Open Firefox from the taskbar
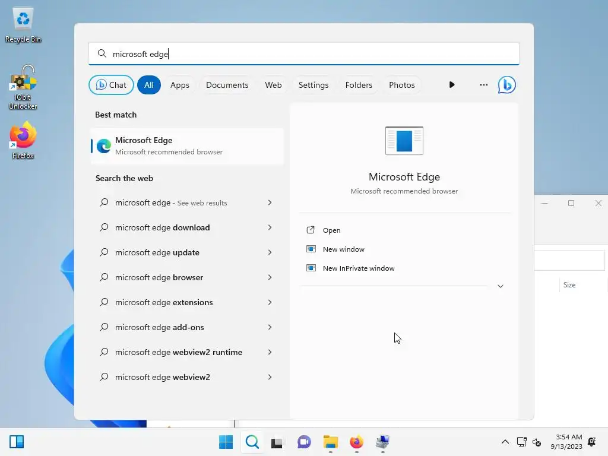Image resolution: width=608 pixels, height=456 pixels. (356, 442)
